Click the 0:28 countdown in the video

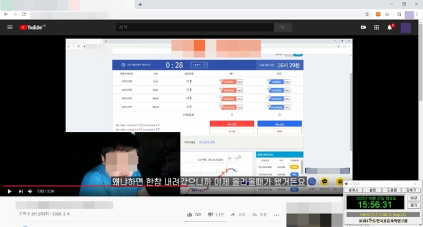174,65
